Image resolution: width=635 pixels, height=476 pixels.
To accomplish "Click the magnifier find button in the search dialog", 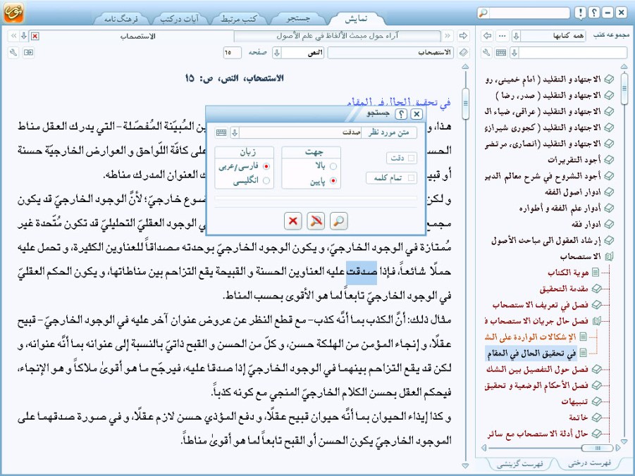I will point(338,221).
